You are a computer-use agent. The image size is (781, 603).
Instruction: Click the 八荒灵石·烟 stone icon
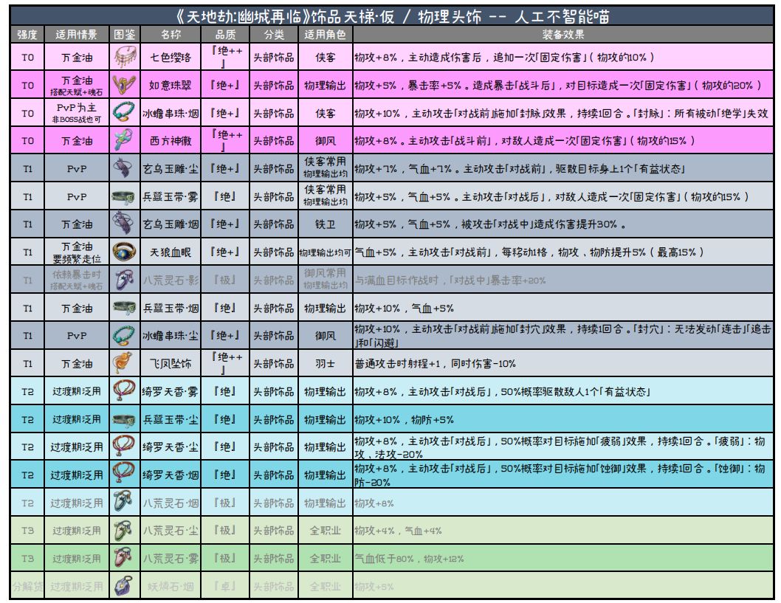click(125, 503)
